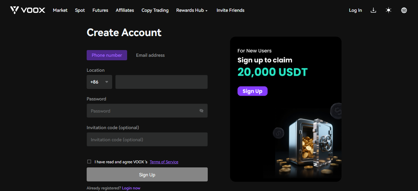Click the gray Sign Up button

(x=147, y=174)
